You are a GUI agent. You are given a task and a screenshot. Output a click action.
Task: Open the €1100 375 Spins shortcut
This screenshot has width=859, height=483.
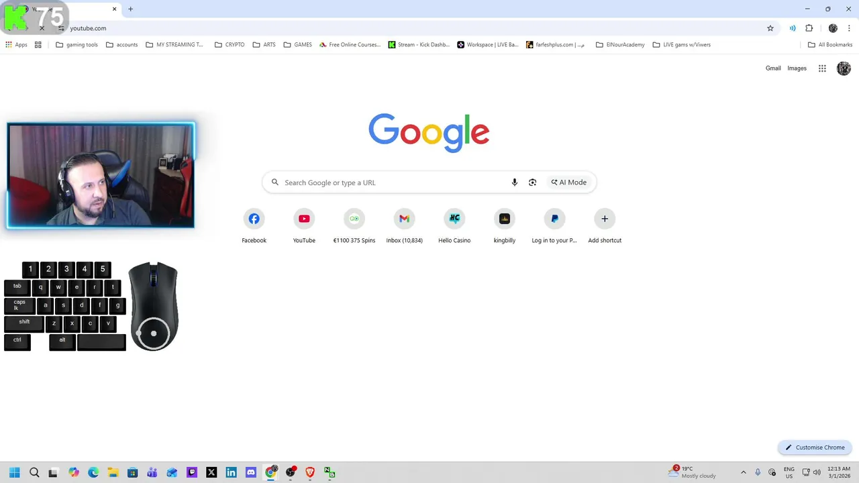pyautogui.click(x=354, y=226)
